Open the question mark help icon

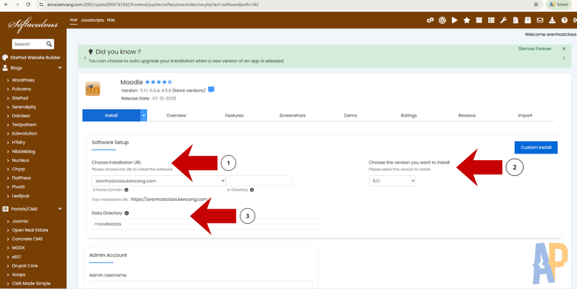pyautogui.click(x=564, y=20)
